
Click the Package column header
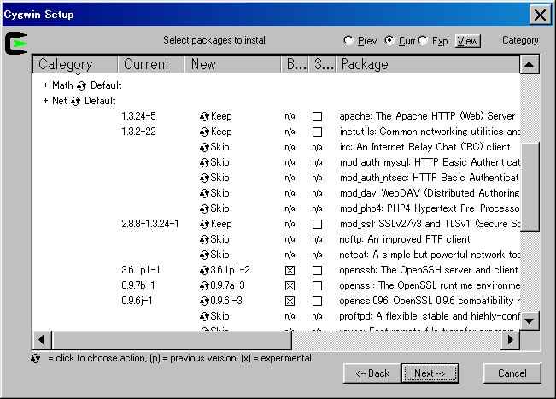pyautogui.click(x=428, y=64)
